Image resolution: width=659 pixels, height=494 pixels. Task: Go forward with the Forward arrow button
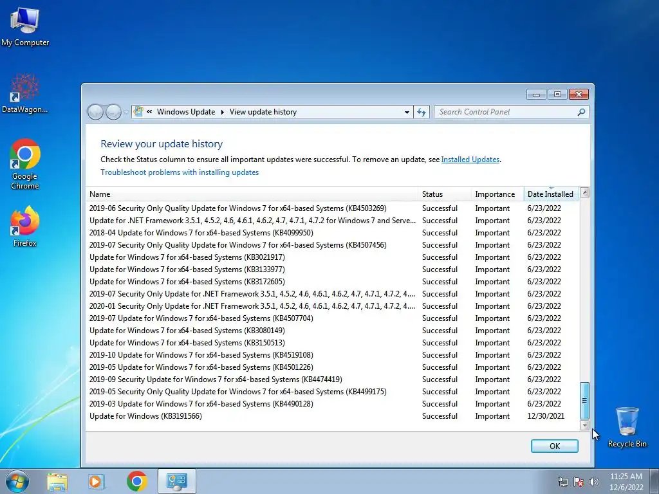[x=113, y=112]
